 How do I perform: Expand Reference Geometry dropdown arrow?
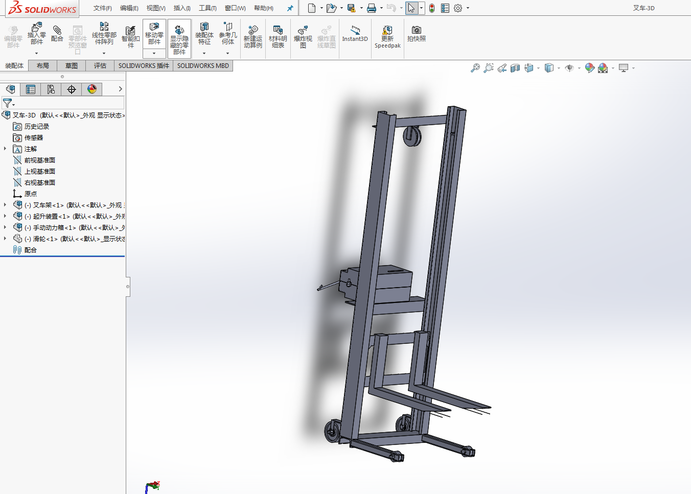[x=227, y=53]
